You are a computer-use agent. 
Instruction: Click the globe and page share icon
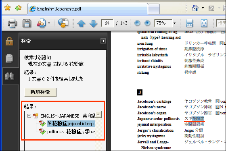click(x=63, y=23)
